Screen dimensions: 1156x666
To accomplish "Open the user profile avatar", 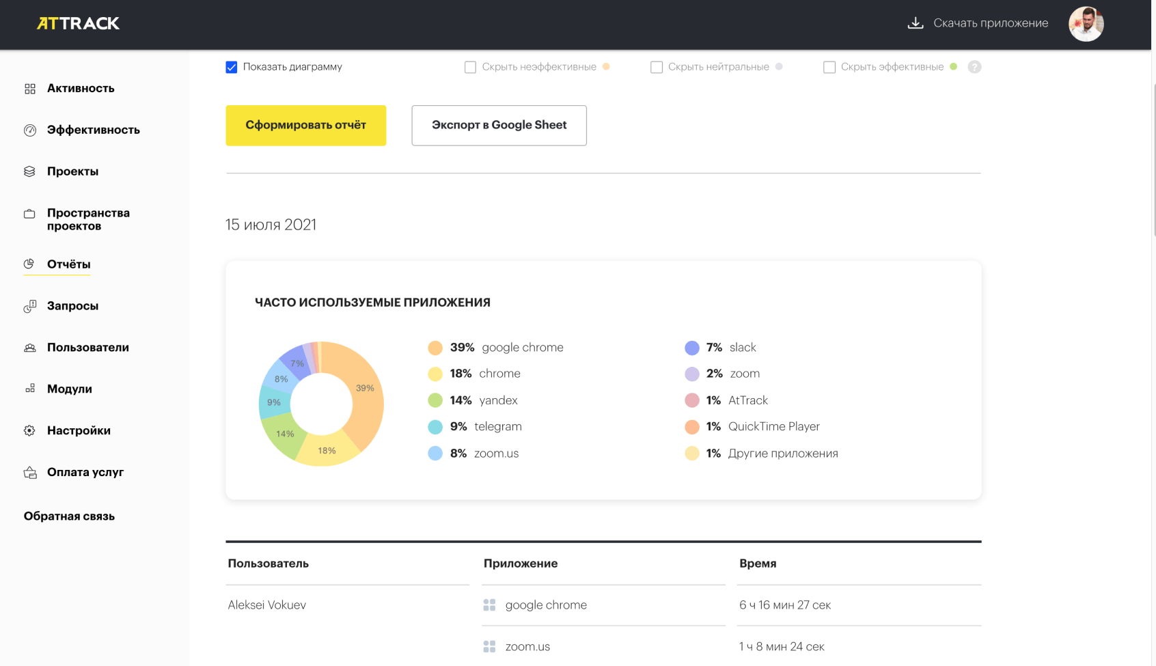I will [x=1086, y=24].
